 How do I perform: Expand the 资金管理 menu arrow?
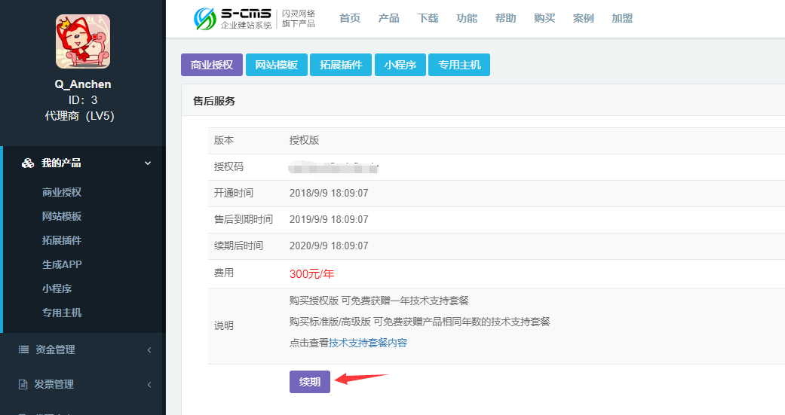149,349
